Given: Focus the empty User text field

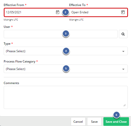Looking at the screenshot, I should point(61,34).
